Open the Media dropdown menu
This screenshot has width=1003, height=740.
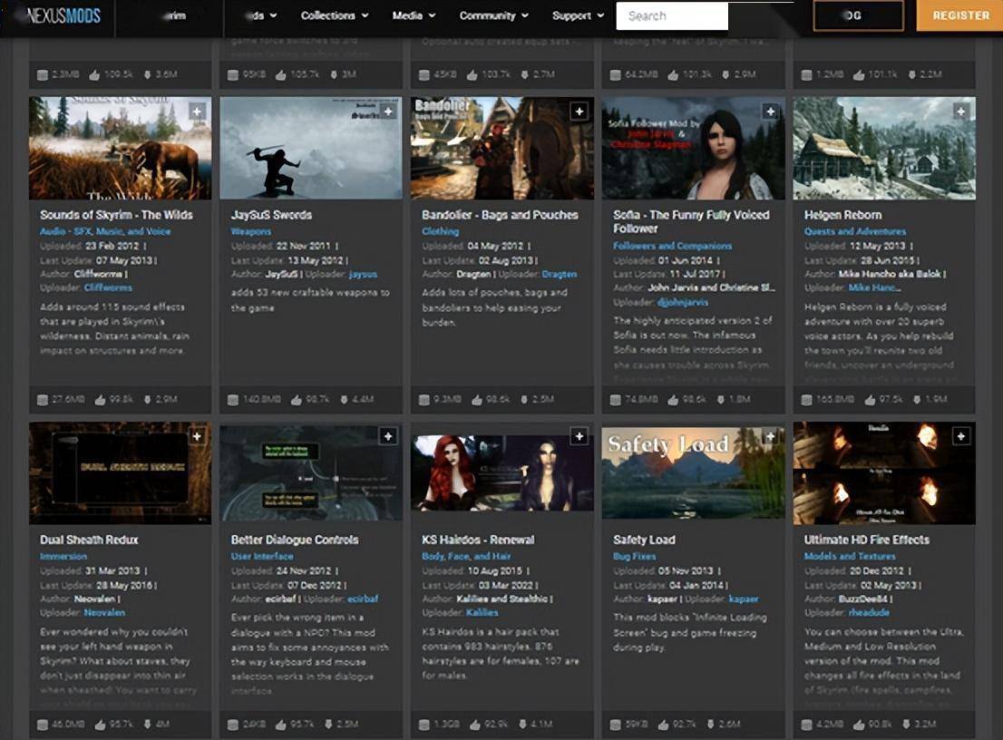pyautogui.click(x=414, y=16)
